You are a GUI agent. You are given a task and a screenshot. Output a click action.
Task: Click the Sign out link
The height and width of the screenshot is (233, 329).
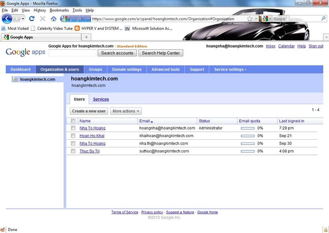(x=316, y=46)
